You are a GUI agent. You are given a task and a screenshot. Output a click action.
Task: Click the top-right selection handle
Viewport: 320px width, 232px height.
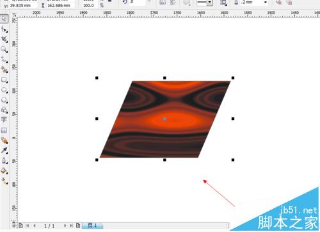tap(233, 78)
